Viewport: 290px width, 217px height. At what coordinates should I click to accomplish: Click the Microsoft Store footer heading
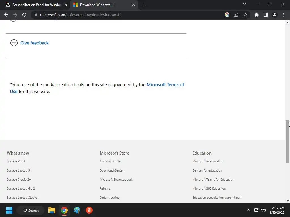tap(114, 153)
